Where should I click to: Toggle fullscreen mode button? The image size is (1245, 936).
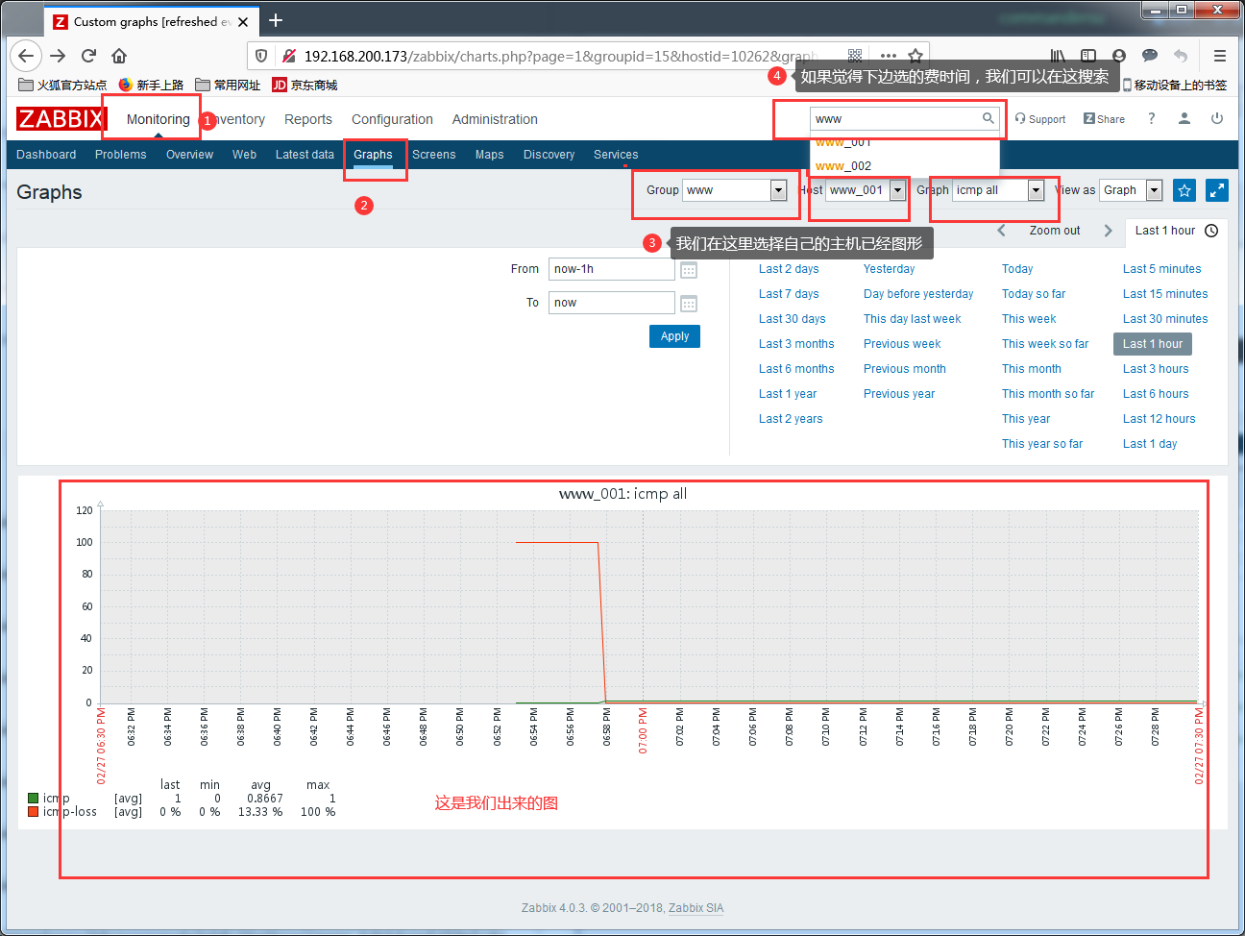click(1217, 190)
